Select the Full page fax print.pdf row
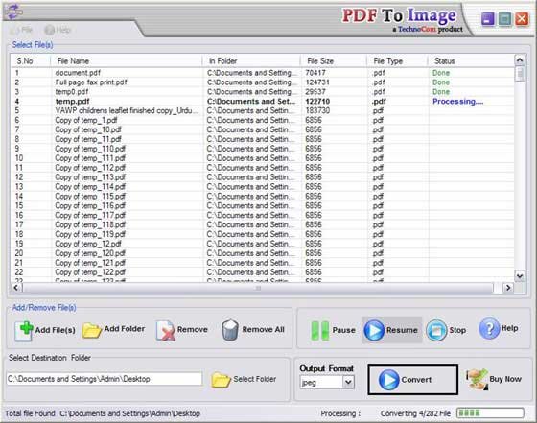Image resolution: width=537 pixels, height=423 pixels. pos(263,82)
